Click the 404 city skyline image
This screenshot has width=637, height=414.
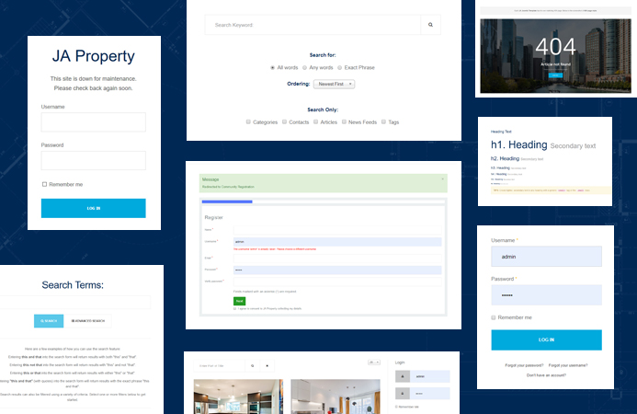tap(555, 56)
